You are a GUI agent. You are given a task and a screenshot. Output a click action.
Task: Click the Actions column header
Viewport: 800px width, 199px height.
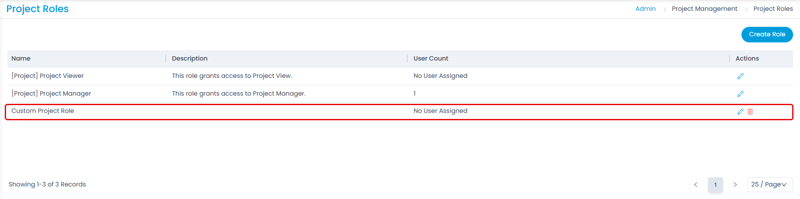pos(747,58)
